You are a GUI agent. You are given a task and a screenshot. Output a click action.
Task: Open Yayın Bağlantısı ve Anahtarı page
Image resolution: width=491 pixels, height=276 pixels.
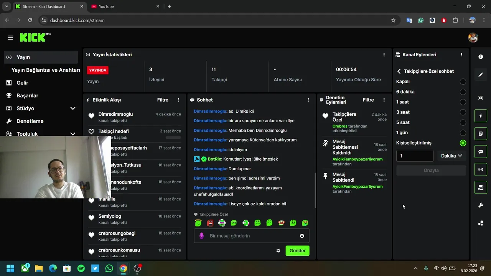pos(46,70)
